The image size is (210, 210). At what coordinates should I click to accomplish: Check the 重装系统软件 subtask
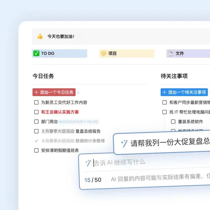pyautogui.click(x=173, y=122)
